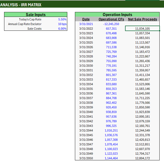
Task: Select the cell 817,333
Action: [x=111, y=80]
